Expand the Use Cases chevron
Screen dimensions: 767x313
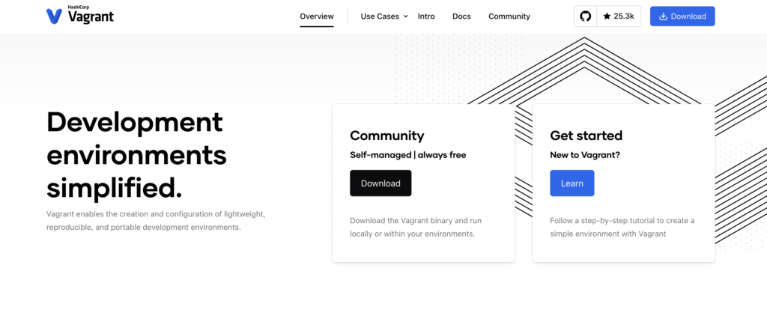click(405, 16)
